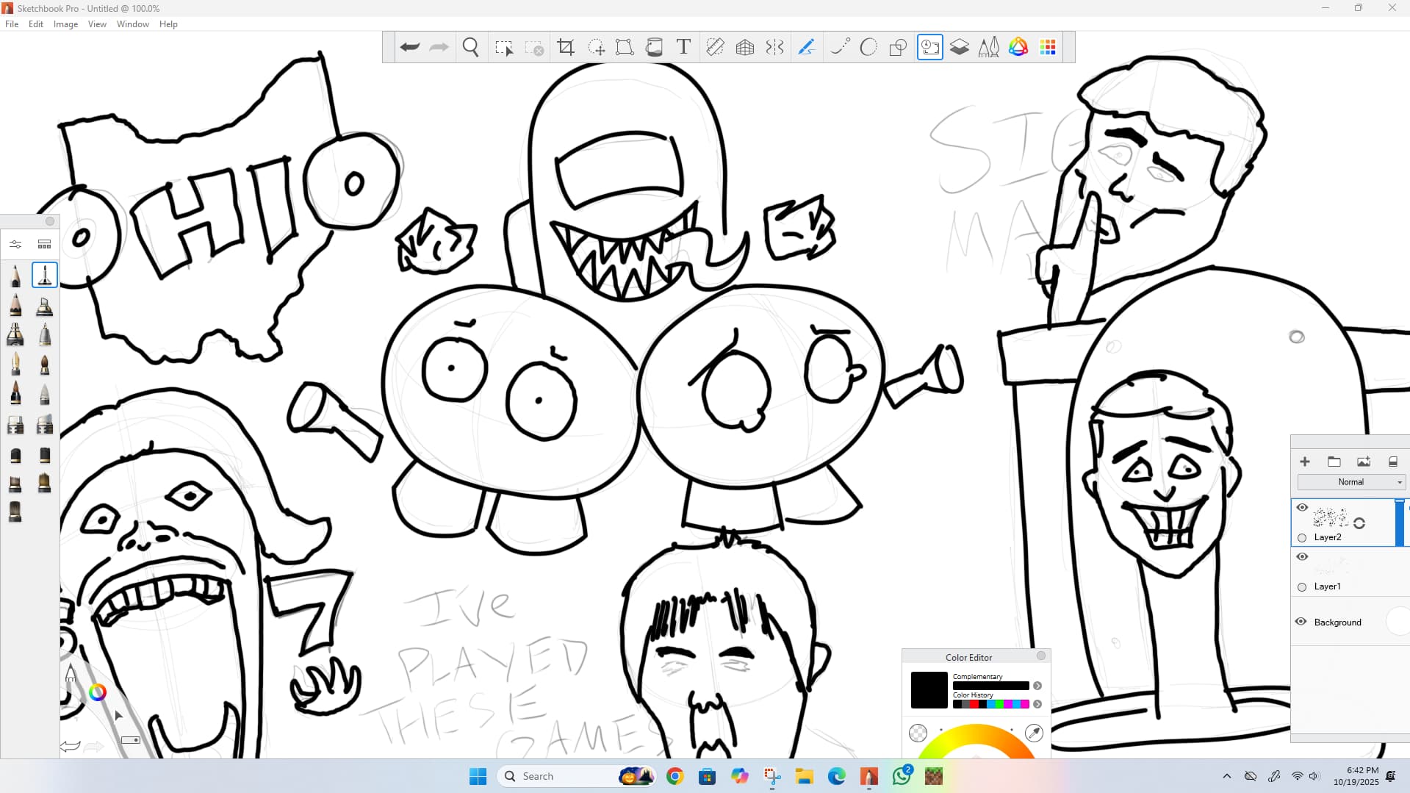The width and height of the screenshot is (1410, 793).
Task: Open the brush library icon in brush palette
Action: point(44,244)
